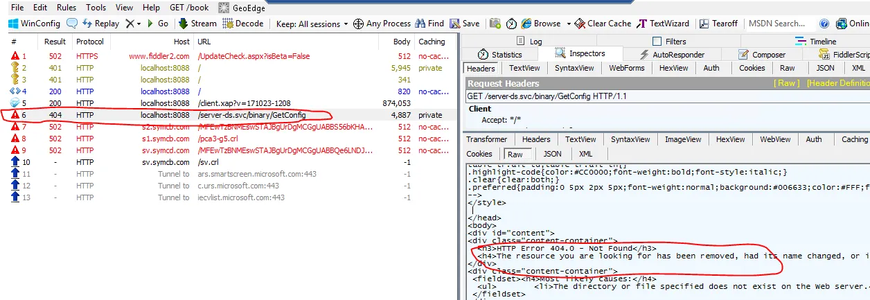870x300 pixels.
Task: Click the red warning icon of session 7
Action: [15, 127]
